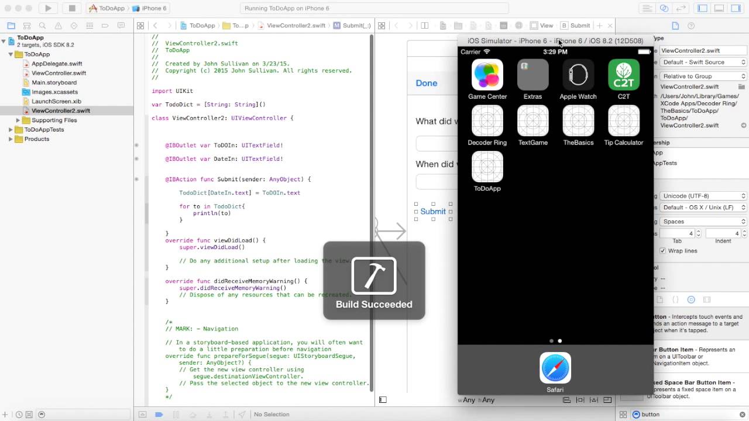Open the Unicode (UTF-8) encoding dropdown

pyautogui.click(x=704, y=196)
